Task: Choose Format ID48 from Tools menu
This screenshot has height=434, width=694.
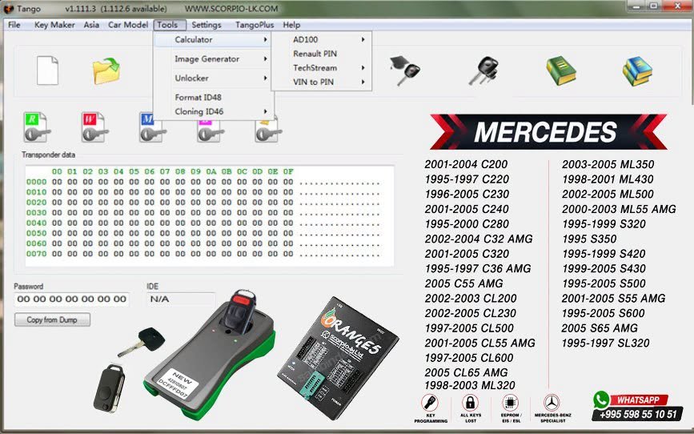Action: coord(214,98)
